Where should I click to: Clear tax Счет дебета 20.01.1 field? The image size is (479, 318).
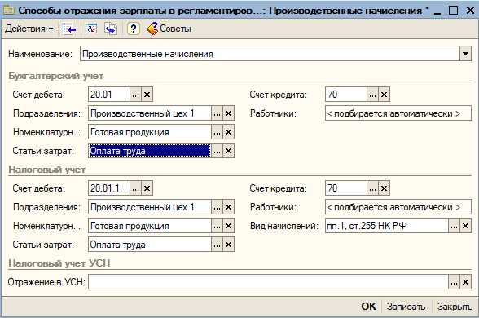(x=147, y=188)
